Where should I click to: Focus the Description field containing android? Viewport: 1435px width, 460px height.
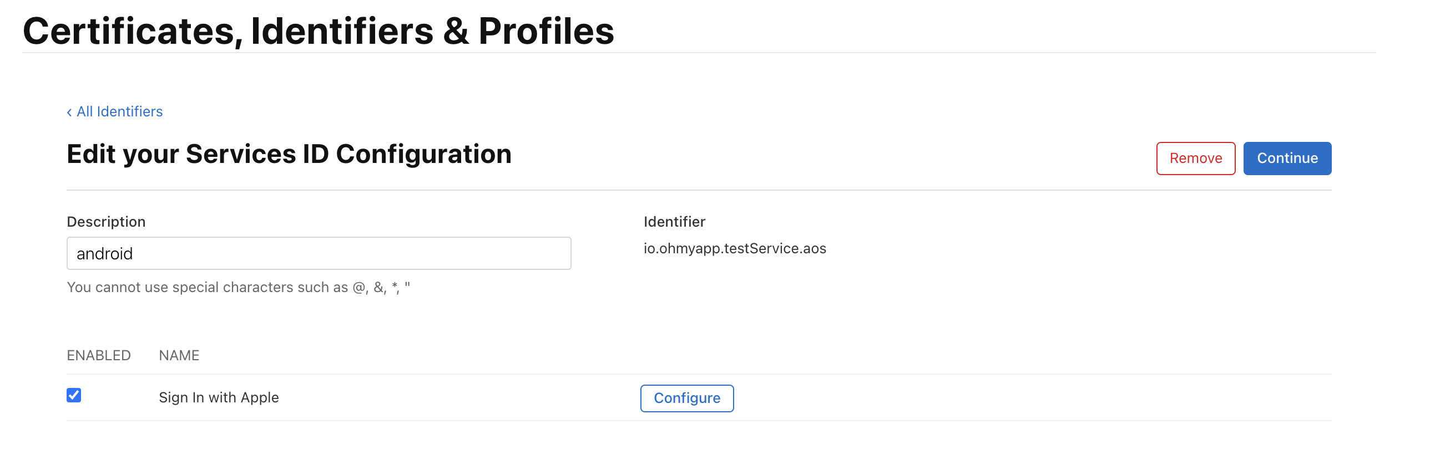pos(319,254)
